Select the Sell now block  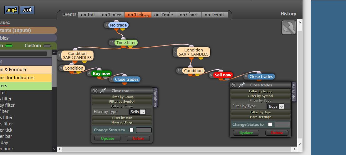[x=223, y=75]
